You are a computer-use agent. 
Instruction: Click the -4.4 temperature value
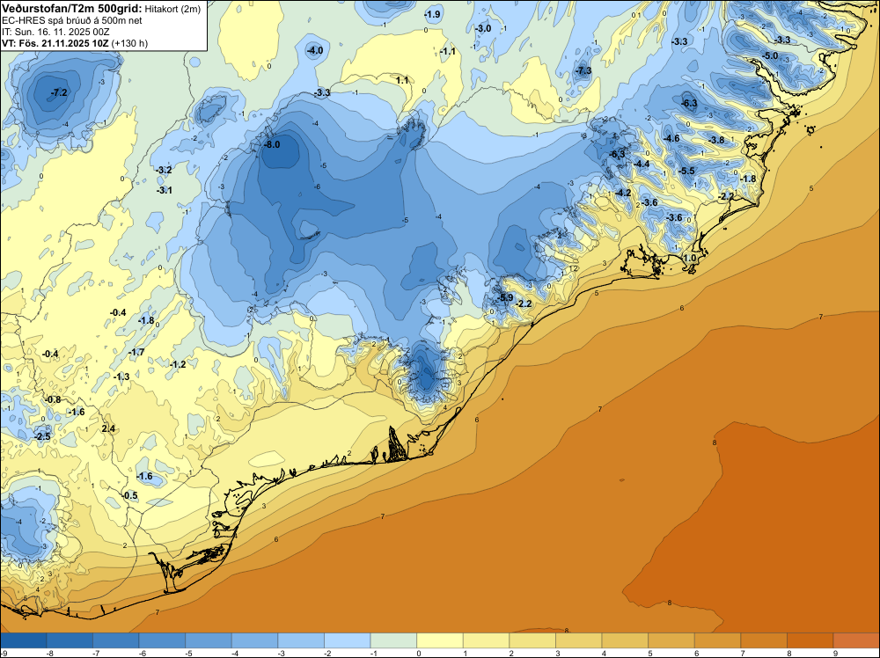pyautogui.click(x=641, y=164)
